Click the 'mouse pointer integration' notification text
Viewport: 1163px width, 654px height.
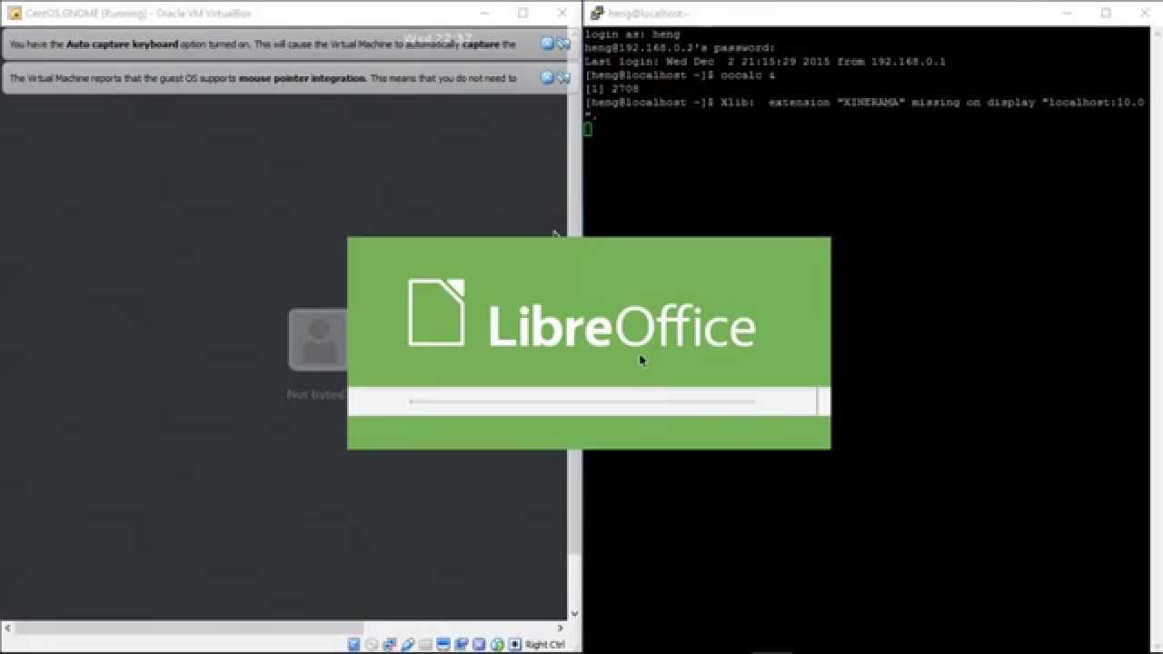point(263,78)
